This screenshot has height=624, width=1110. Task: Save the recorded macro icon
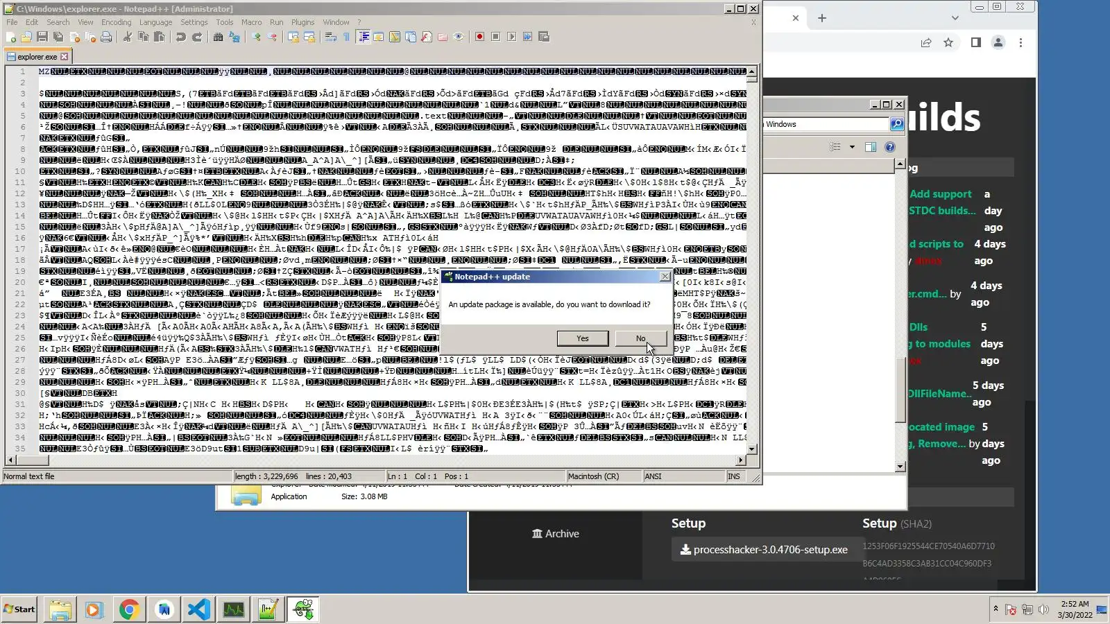point(544,37)
